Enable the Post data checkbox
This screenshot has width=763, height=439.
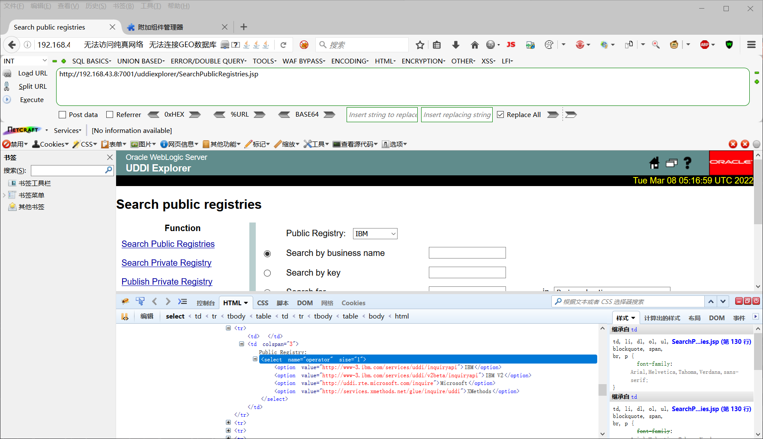tap(62, 114)
